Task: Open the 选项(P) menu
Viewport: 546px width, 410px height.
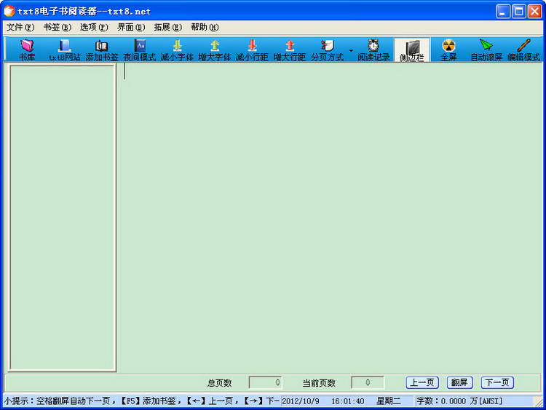Action: (94, 27)
